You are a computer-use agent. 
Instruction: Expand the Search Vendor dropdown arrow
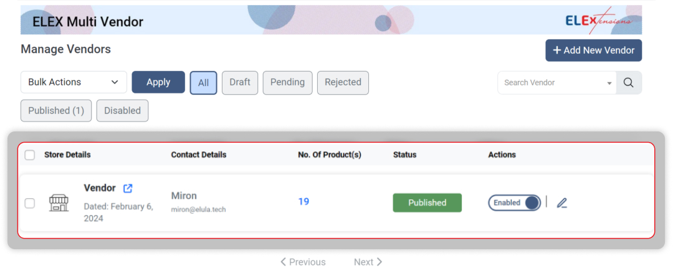609,83
